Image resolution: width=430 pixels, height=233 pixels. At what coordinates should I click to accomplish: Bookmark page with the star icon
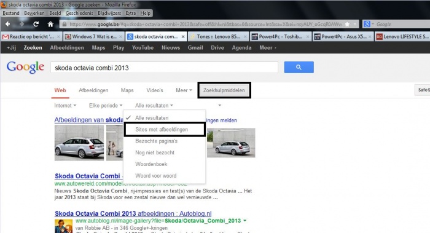click(347, 24)
